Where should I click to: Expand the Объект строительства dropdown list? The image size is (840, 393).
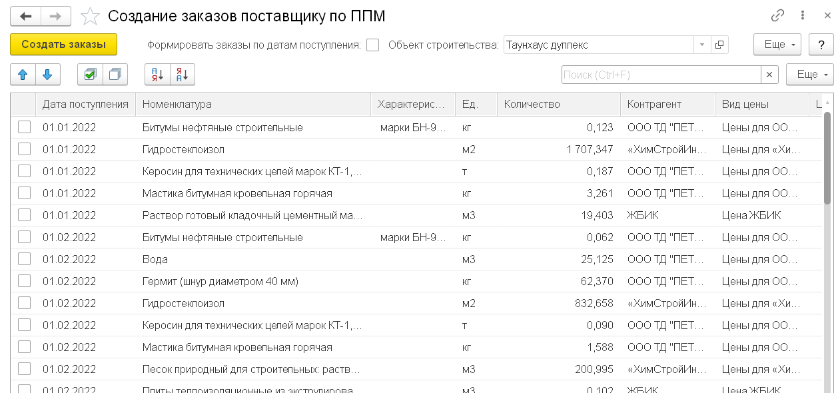point(702,45)
